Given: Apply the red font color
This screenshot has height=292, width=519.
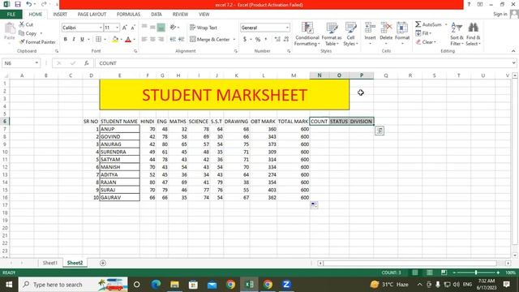Looking at the screenshot, I should click(128, 40).
